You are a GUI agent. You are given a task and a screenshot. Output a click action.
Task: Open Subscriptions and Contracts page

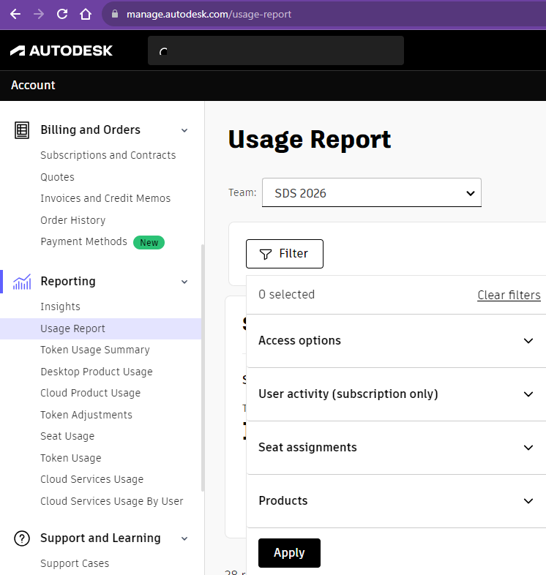point(108,156)
